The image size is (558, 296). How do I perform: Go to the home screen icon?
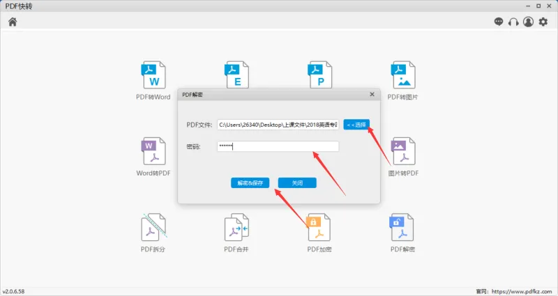tap(13, 22)
